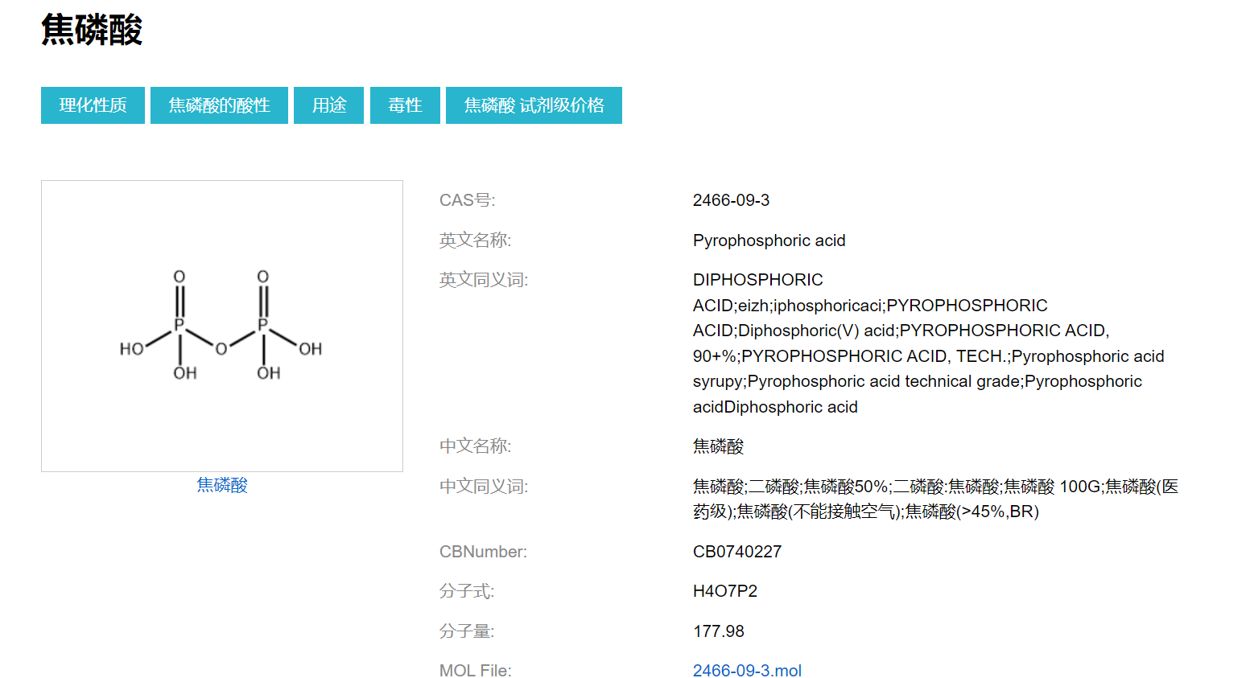The width and height of the screenshot is (1250, 678).
Task: Download the 2466-09-3.mol file link
Action: pos(747,671)
